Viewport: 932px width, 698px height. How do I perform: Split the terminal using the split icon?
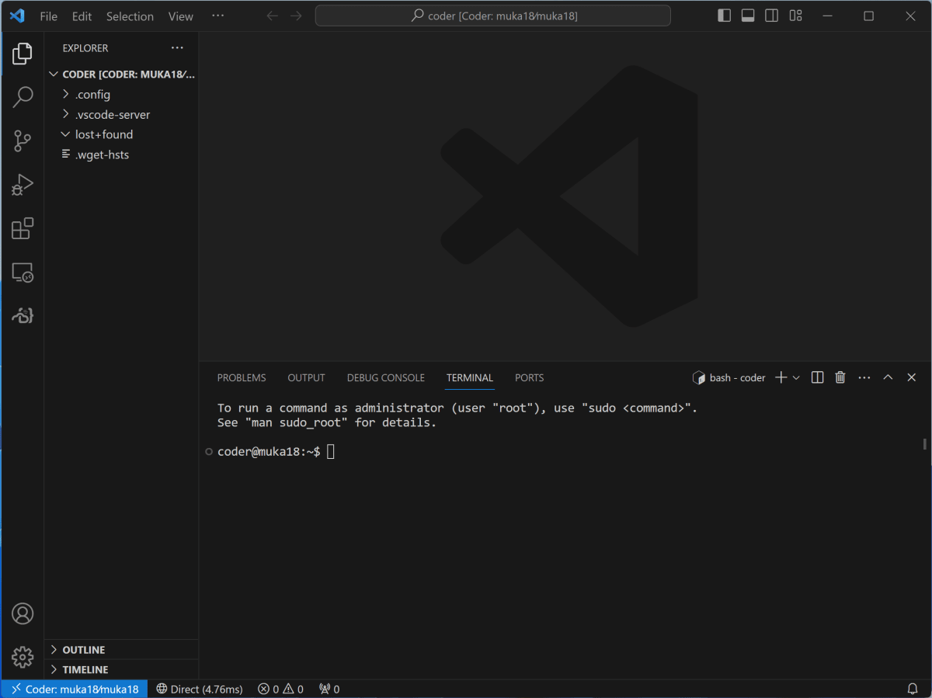(816, 377)
